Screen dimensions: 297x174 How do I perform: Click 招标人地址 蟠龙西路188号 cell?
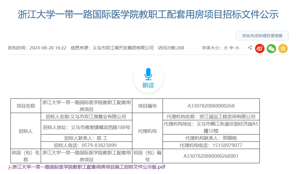coord(86,127)
